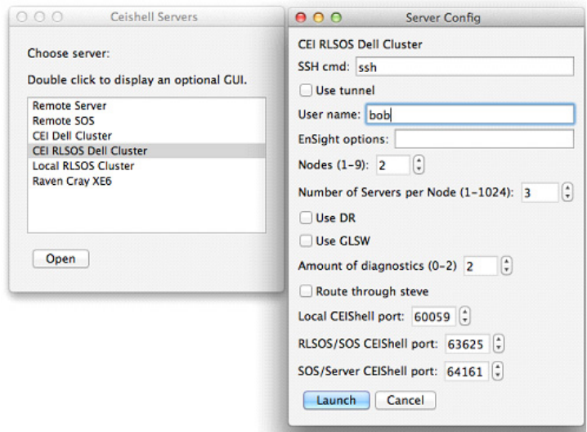Click Open in Ceishell Servers window

click(x=60, y=259)
